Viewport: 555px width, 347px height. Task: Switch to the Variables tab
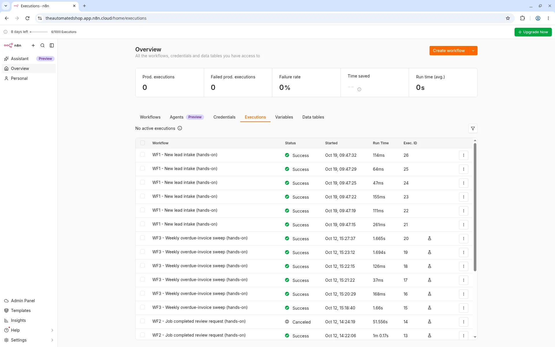point(284,117)
